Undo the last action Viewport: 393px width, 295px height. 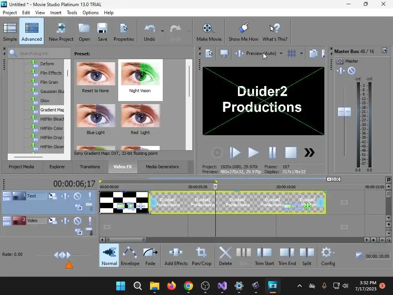coord(150,32)
